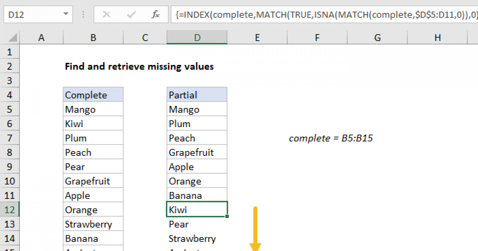Viewport: 478px width, 251px height.
Task: Select column header H
Action: pyautogui.click(x=437, y=37)
